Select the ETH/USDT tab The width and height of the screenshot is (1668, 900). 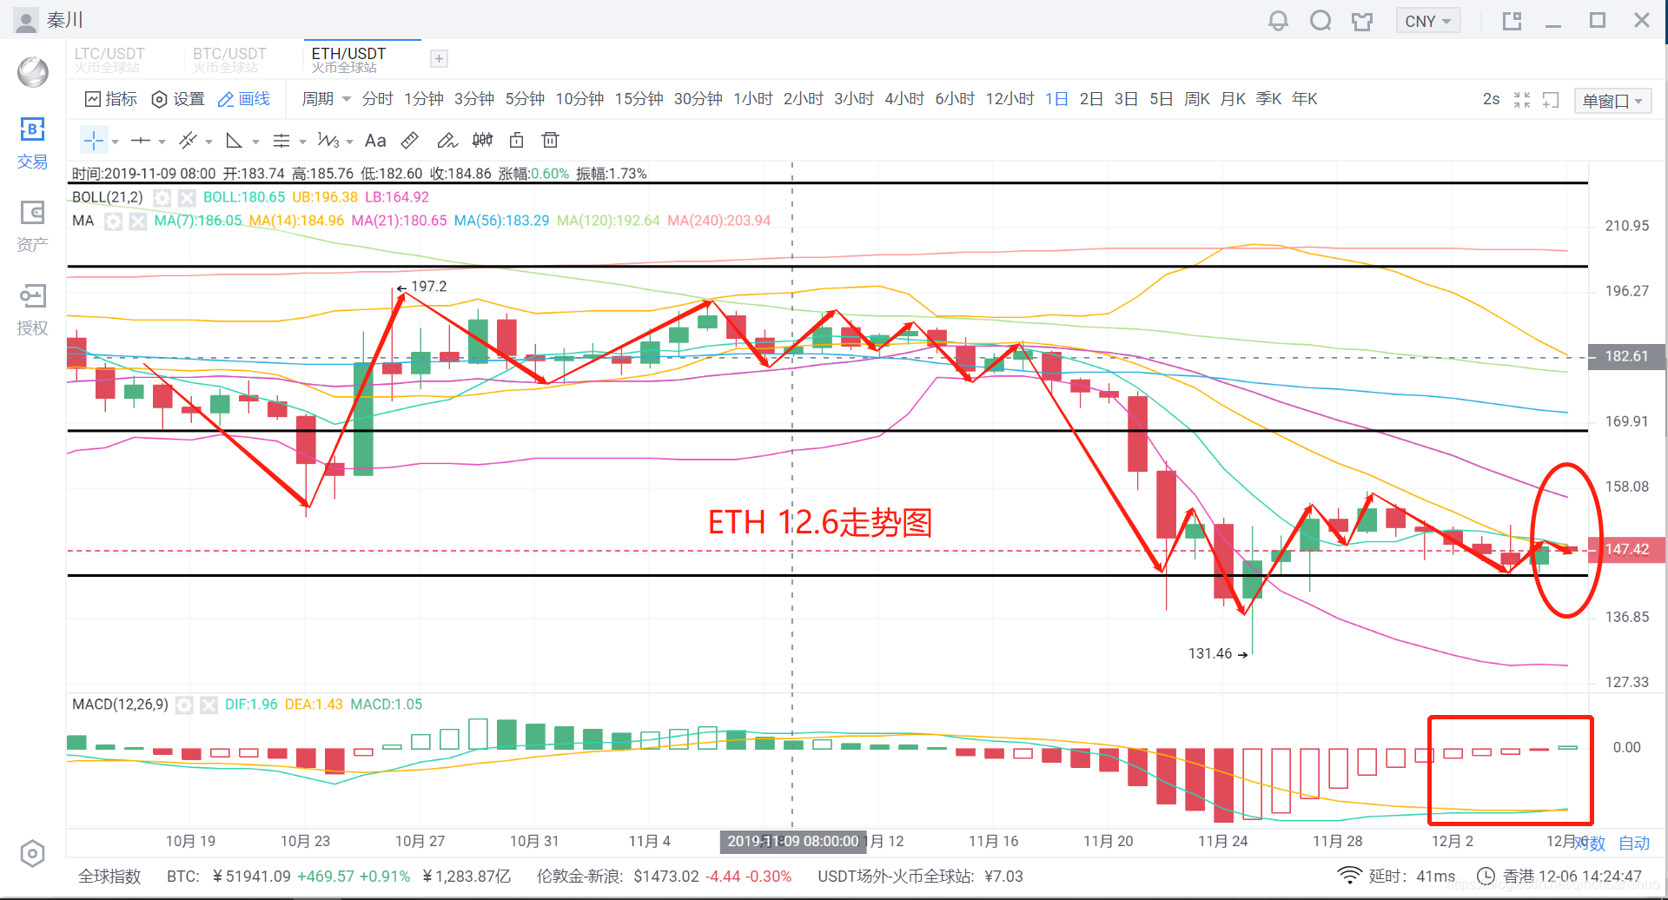coord(348,59)
